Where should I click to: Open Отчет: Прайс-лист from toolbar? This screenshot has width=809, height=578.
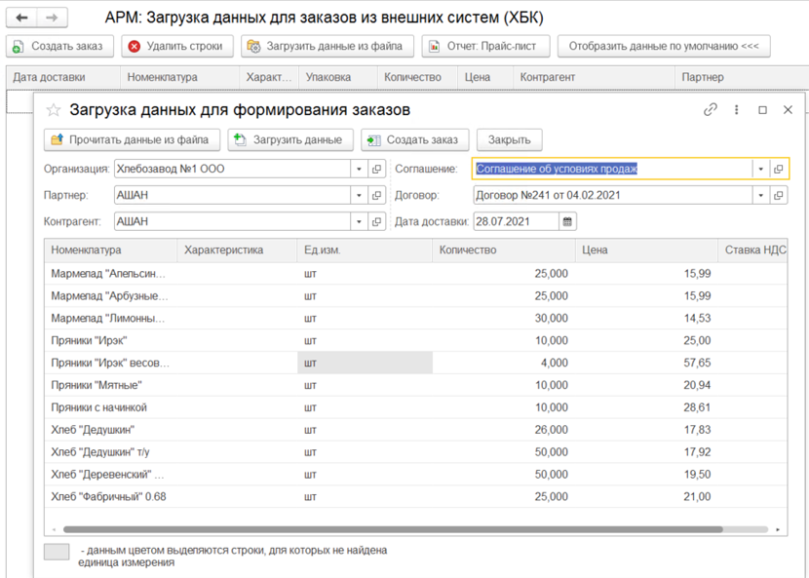click(485, 46)
